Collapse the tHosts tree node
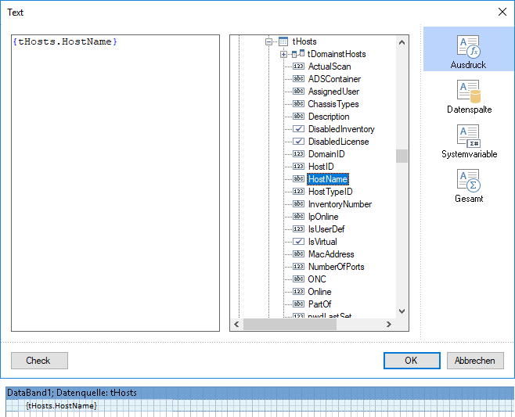The image size is (515, 417). click(268, 41)
